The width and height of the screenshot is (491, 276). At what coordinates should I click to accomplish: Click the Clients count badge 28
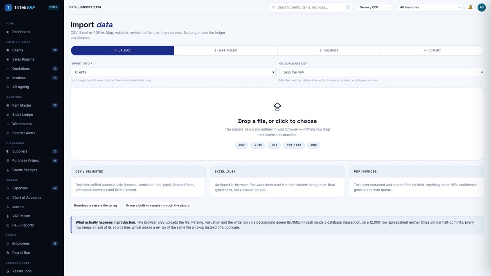tap(55, 50)
